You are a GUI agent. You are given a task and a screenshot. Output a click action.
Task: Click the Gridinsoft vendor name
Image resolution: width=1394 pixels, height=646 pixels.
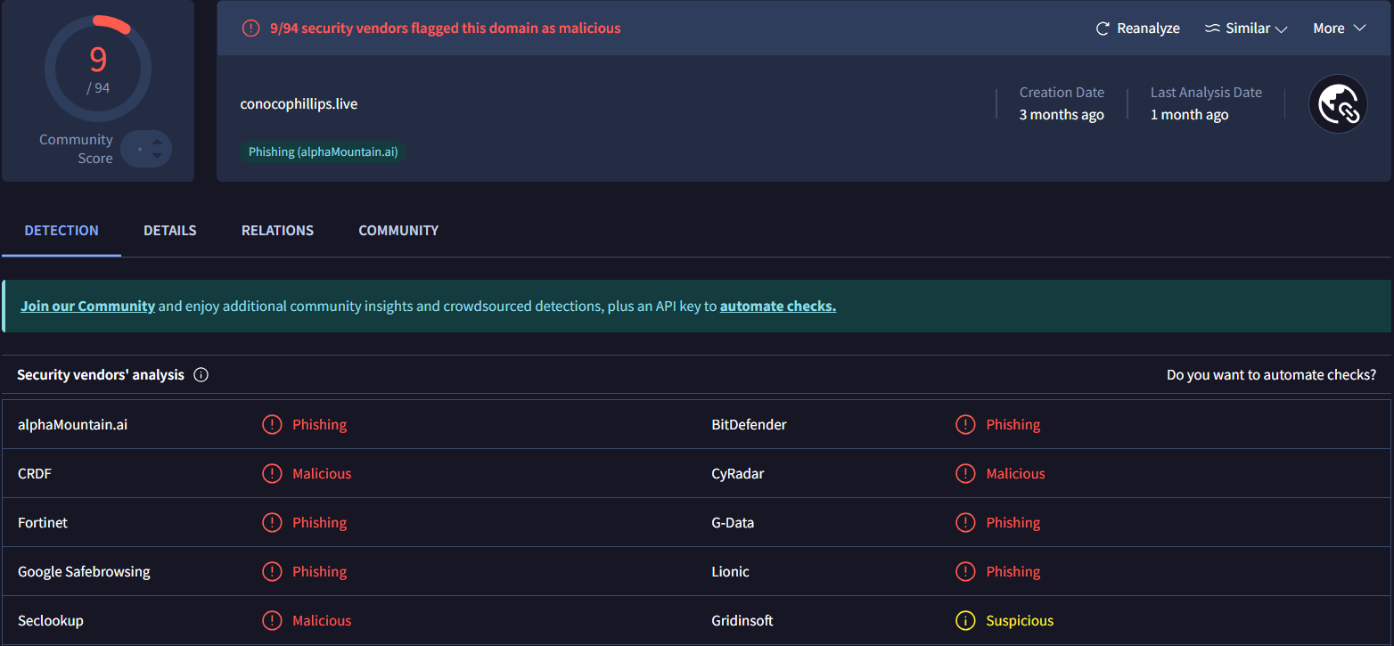point(742,621)
